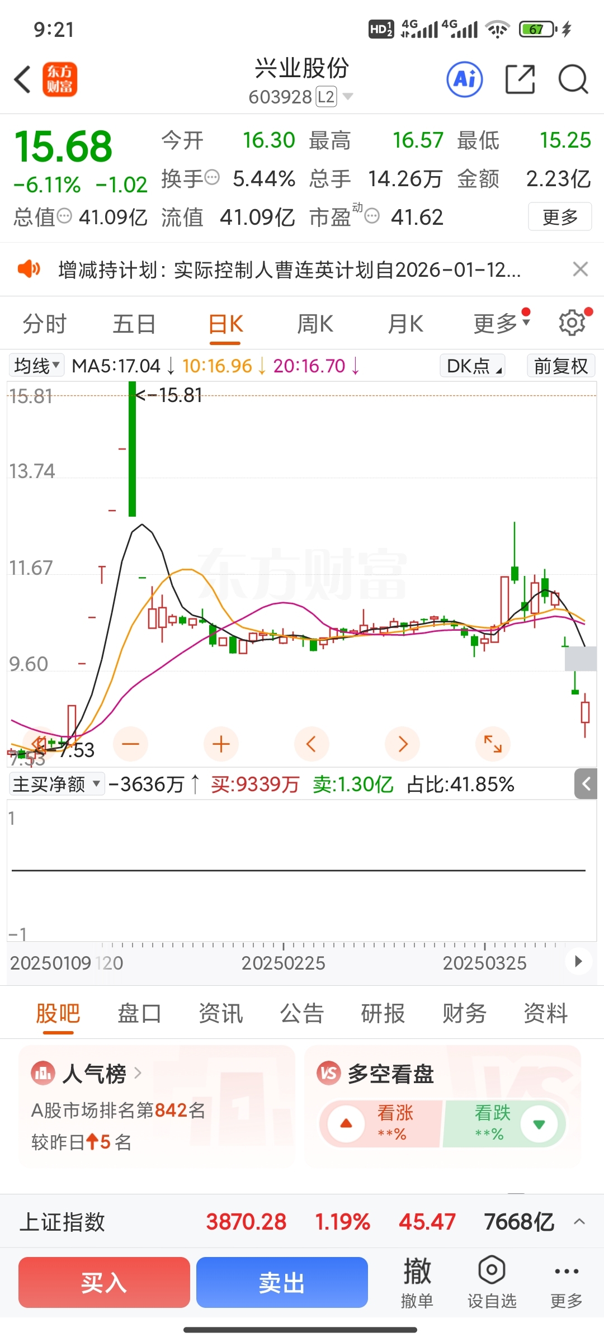
Task: Zoom out the chart with minus button
Action: pos(130,744)
